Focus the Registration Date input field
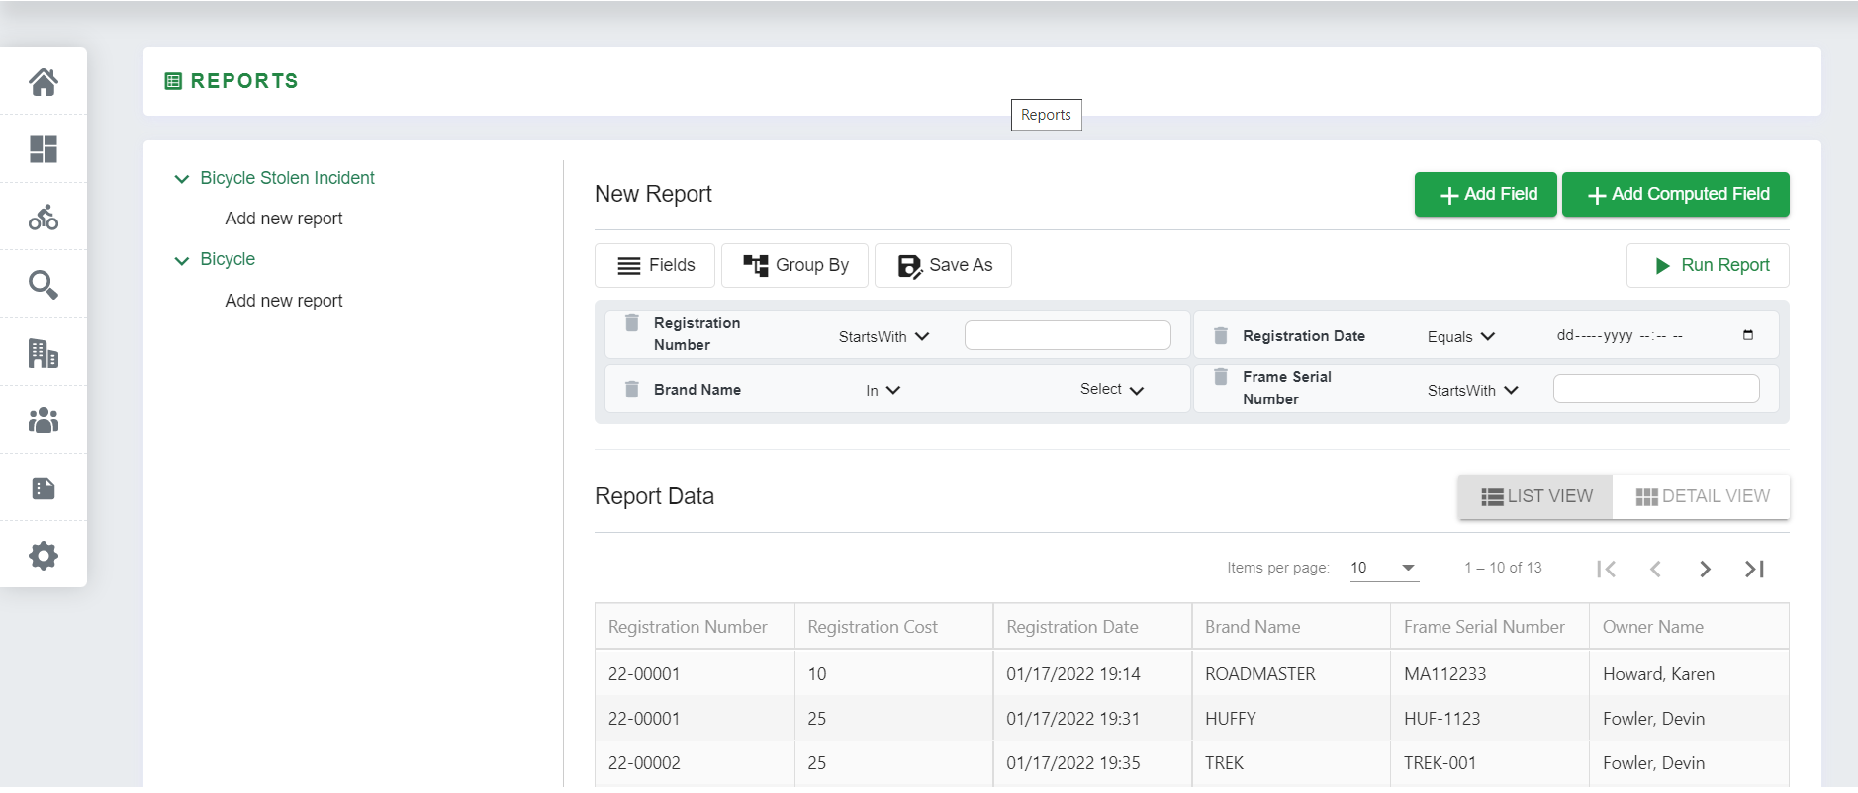This screenshot has height=793, width=1858. click(x=1655, y=335)
